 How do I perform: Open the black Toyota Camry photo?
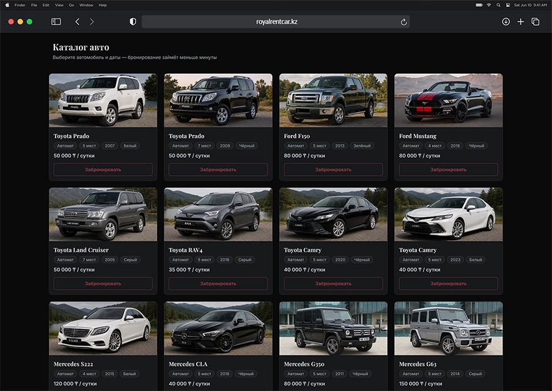[x=333, y=214]
